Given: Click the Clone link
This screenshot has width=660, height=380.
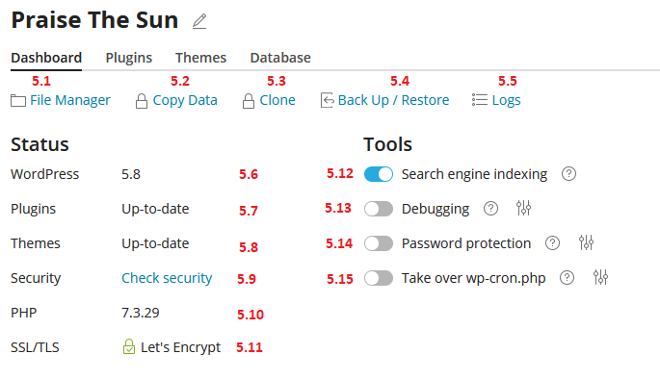Looking at the screenshot, I should (277, 100).
